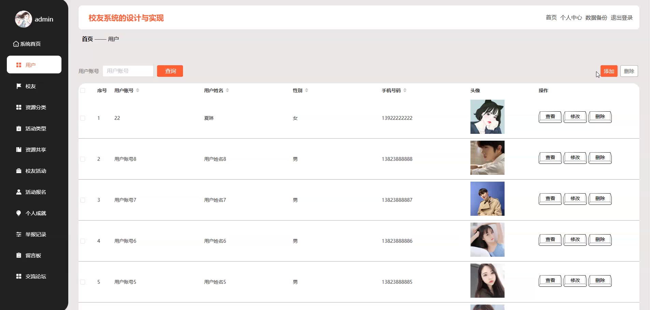Image resolution: width=650 pixels, height=310 pixels.
Task: Click the lightbulb icon for 个人成就
Action: [x=19, y=213]
